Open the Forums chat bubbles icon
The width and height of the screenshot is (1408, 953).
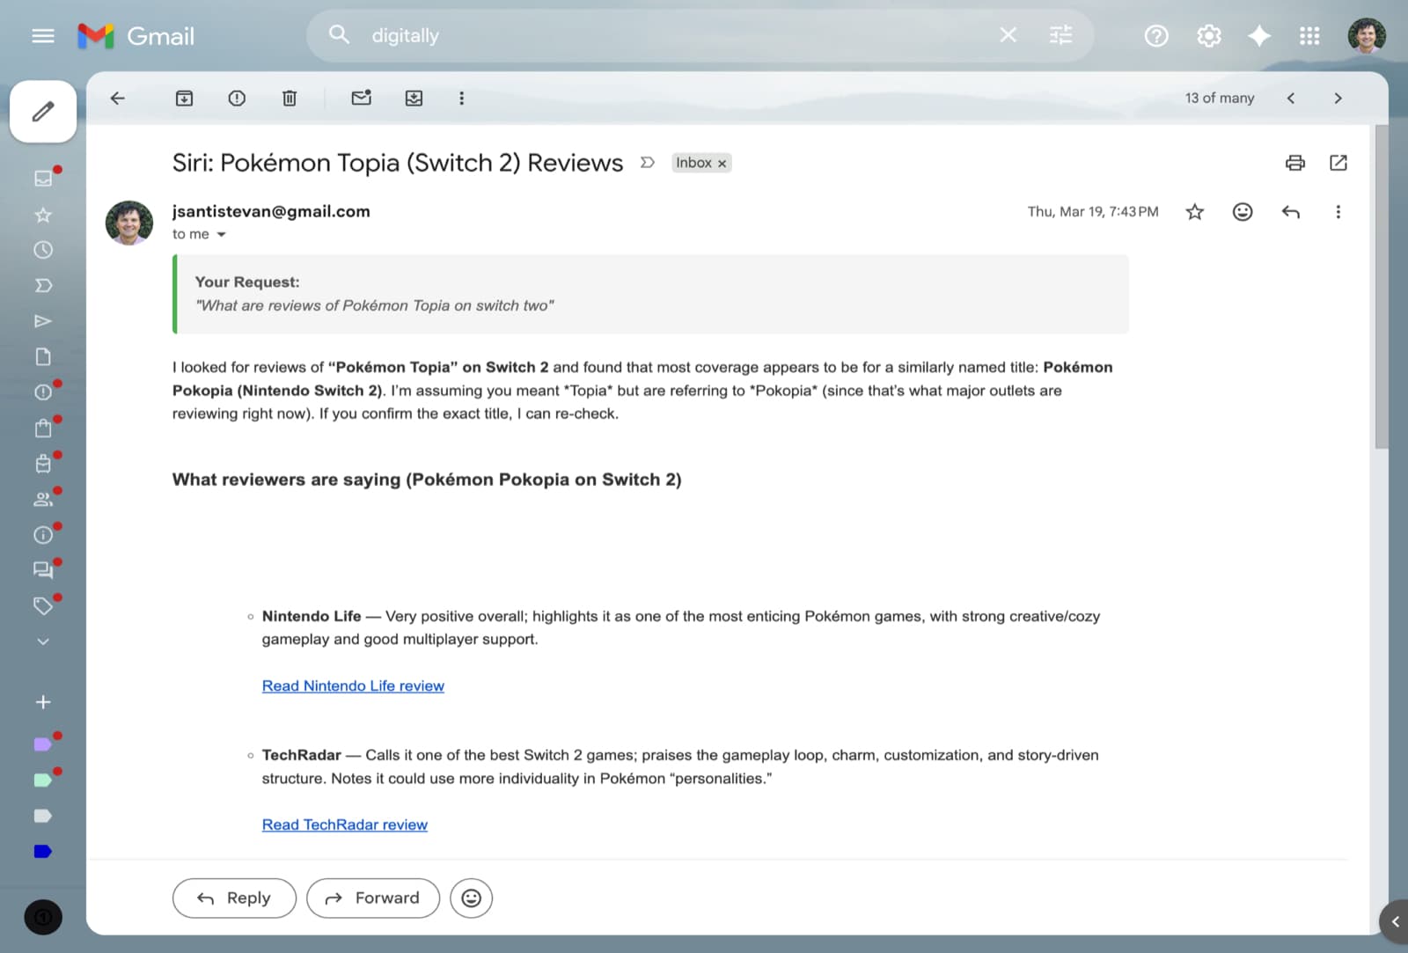(x=43, y=570)
